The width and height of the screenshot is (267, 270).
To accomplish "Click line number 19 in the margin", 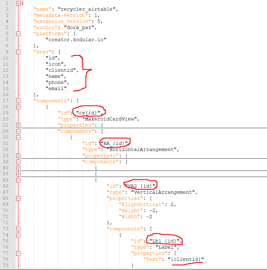I will click(5, 113).
